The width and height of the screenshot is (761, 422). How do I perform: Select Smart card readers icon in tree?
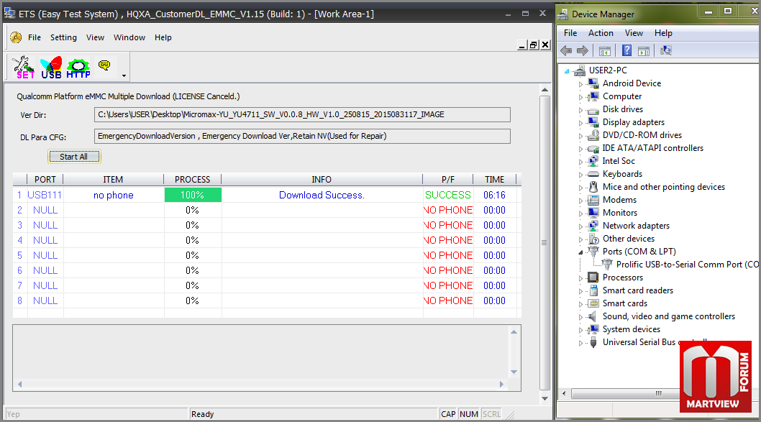point(593,290)
